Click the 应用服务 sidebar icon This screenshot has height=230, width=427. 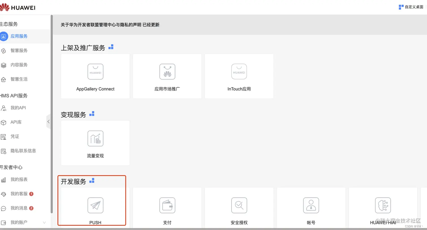(4, 36)
